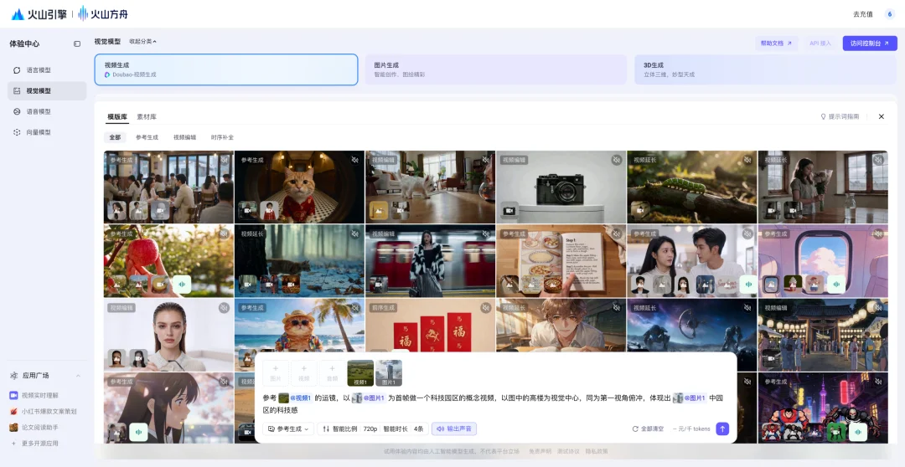Screen dimensions: 905x467
Task: Click video reference icon on caterpillar template
Action: [x=640, y=210]
